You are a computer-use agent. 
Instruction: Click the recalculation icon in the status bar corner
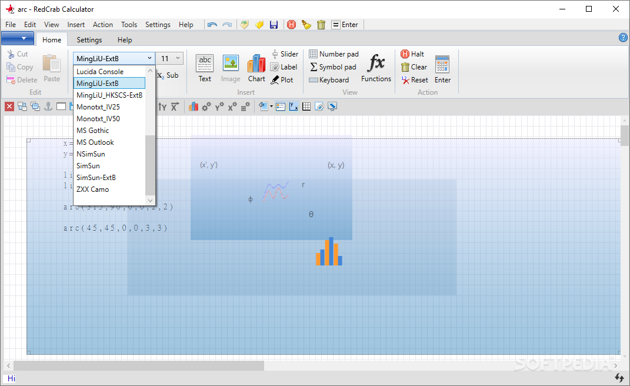click(x=619, y=378)
